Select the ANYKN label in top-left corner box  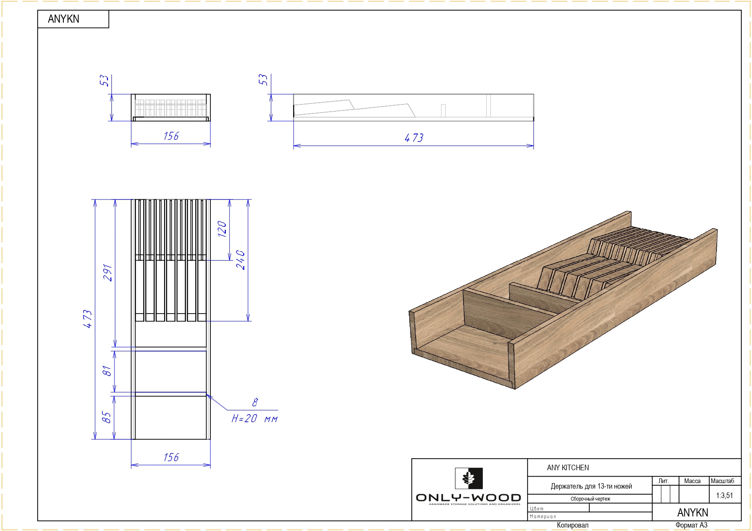pyautogui.click(x=63, y=19)
